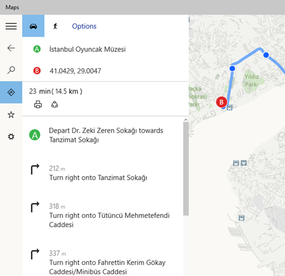Click ferry terminal icon next to B pin

[x=229, y=107]
